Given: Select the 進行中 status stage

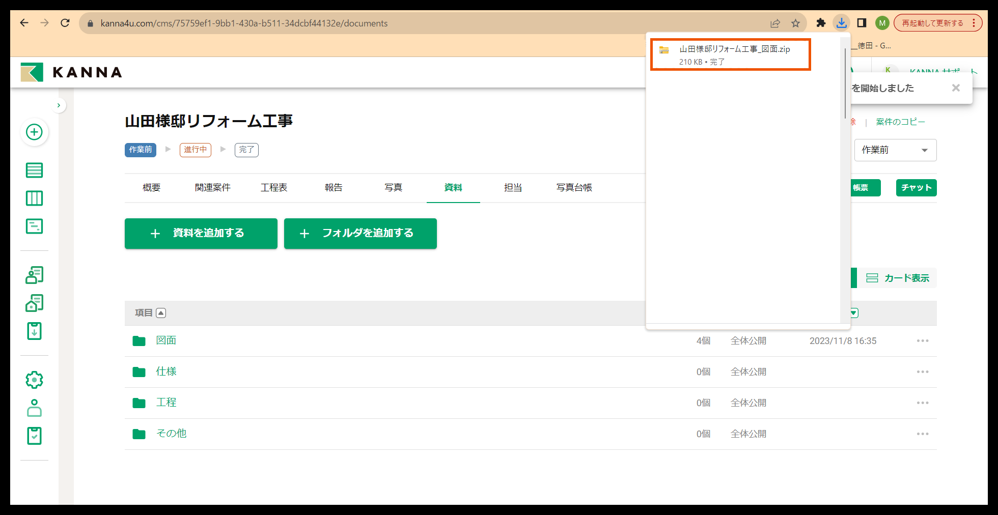Looking at the screenshot, I should click(x=195, y=150).
